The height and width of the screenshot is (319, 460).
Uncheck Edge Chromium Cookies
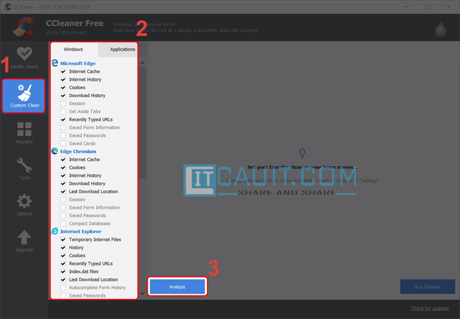point(63,167)
